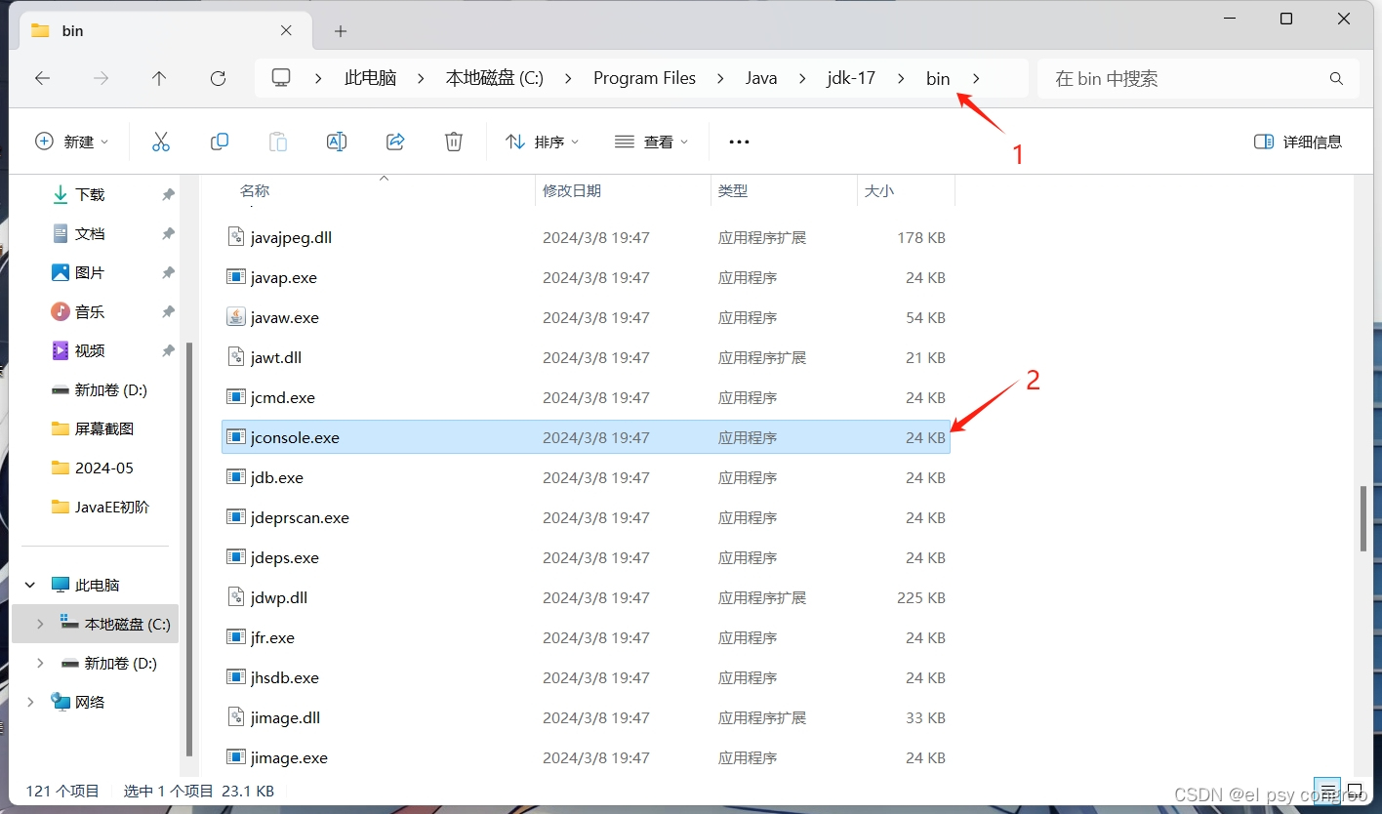This screenshot has height=814, width=1382.
Task: Click the file list vertical scrollbar thumb
Action: pos(1363,517)
